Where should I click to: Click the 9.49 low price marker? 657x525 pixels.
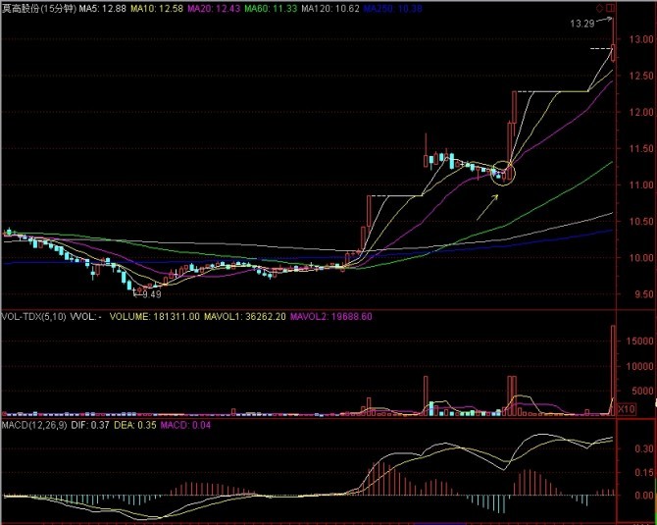(x=151, y=293)
